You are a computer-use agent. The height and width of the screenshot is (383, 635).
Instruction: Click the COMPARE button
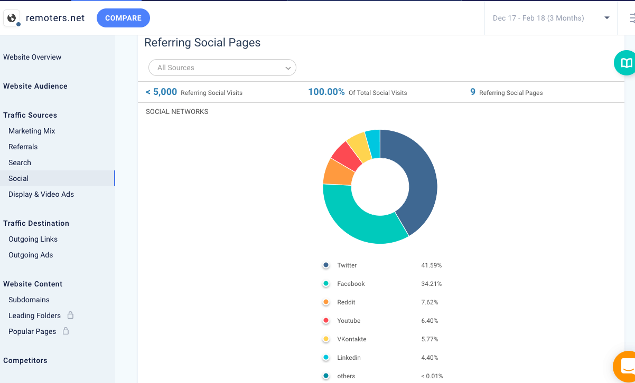[x=123, y=17]
